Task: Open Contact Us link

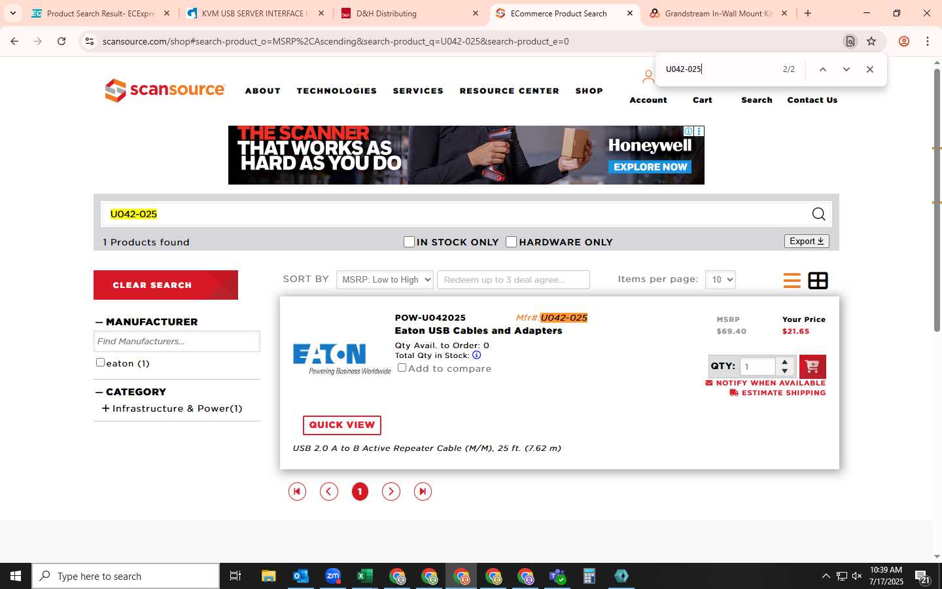Action: [812, 100]
